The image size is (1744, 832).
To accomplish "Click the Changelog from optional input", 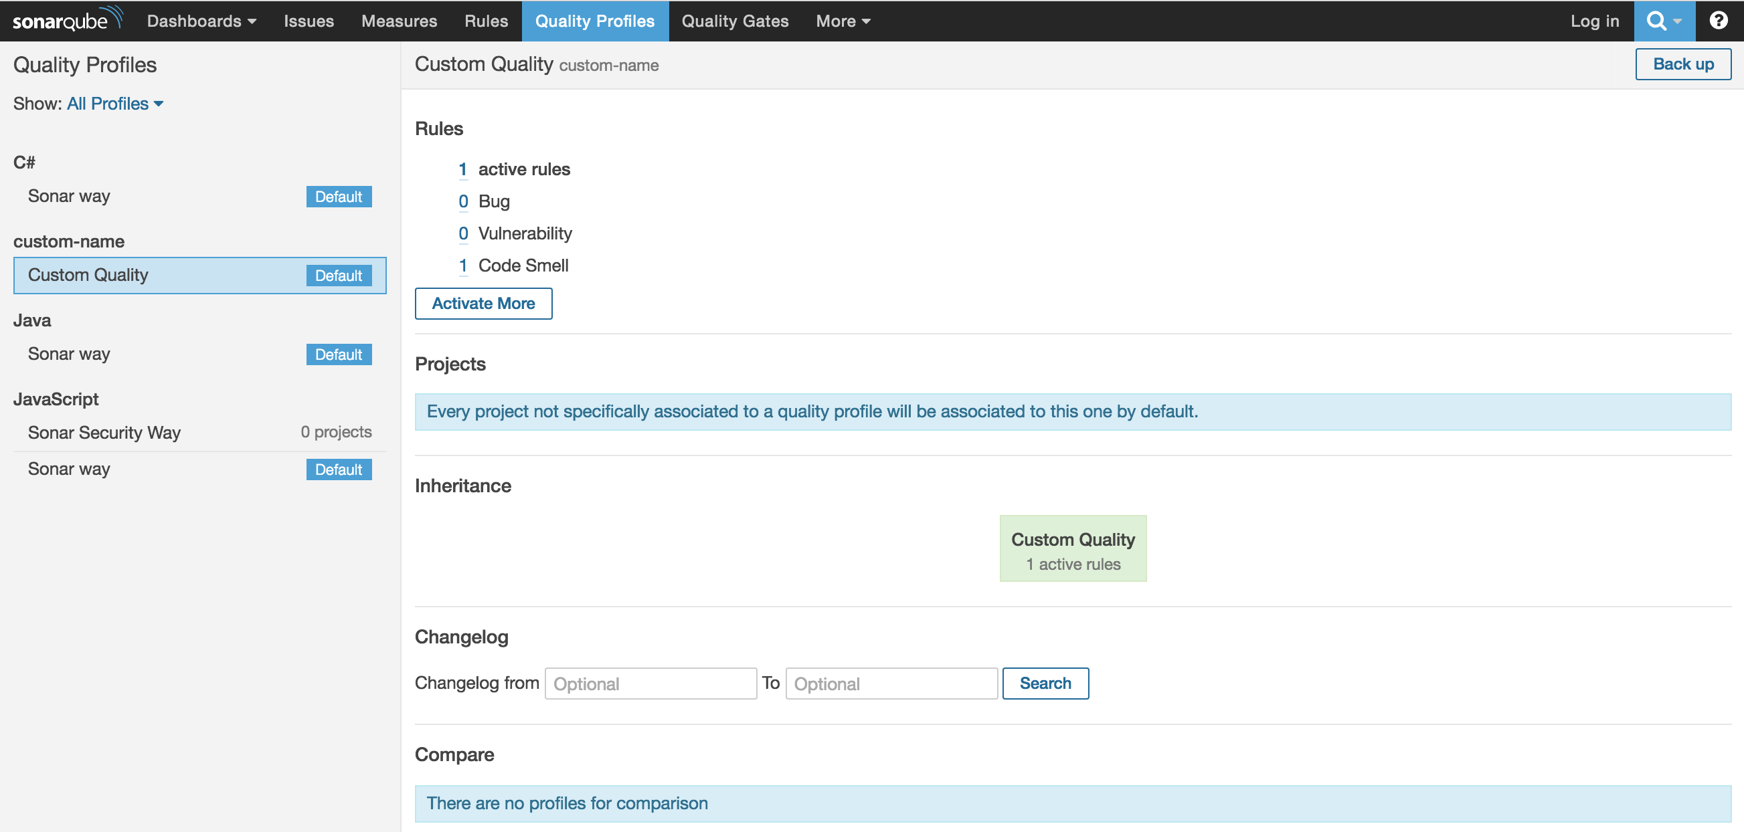I will click(x=650, y=683).
